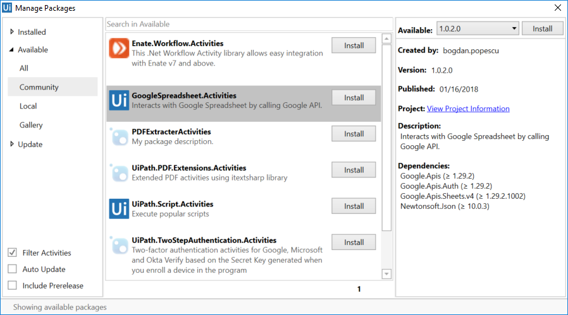Click the UiPath.PDF.Extensions.Activities package icon
The image size is (568, 315).
(x=119, y=172)
